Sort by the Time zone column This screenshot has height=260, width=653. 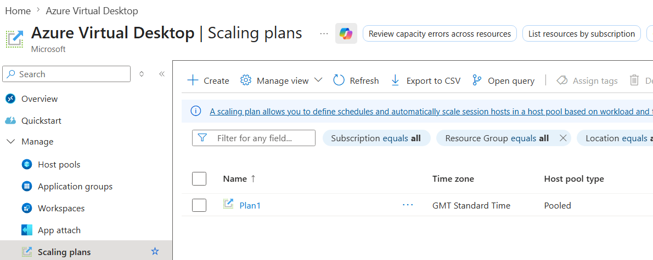click(x=453, y=178)
